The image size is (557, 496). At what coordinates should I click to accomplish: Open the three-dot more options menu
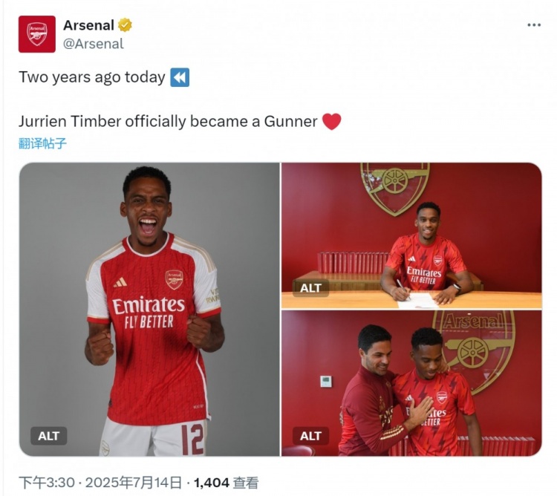[533, 25]
